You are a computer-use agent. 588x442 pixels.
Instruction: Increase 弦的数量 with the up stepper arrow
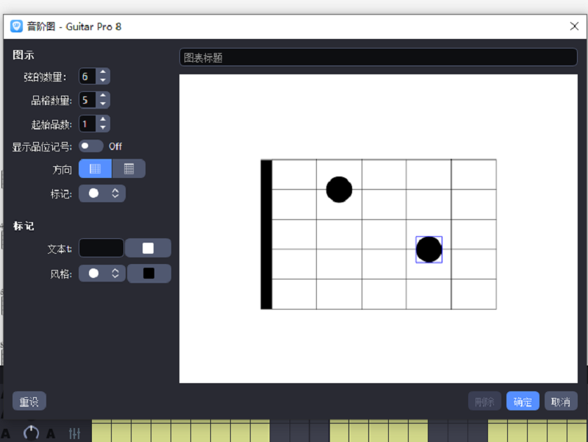click(x=102, y=72)
